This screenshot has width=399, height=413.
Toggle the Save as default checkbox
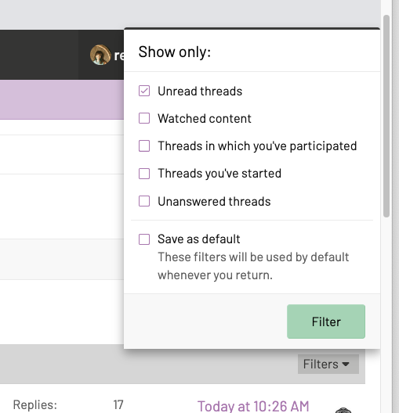tap(144, 239)
